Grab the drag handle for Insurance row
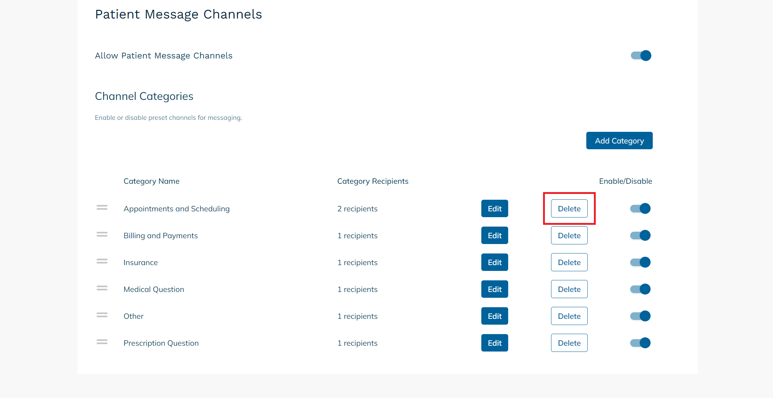 pyautogui.click(x=102, y=261)
